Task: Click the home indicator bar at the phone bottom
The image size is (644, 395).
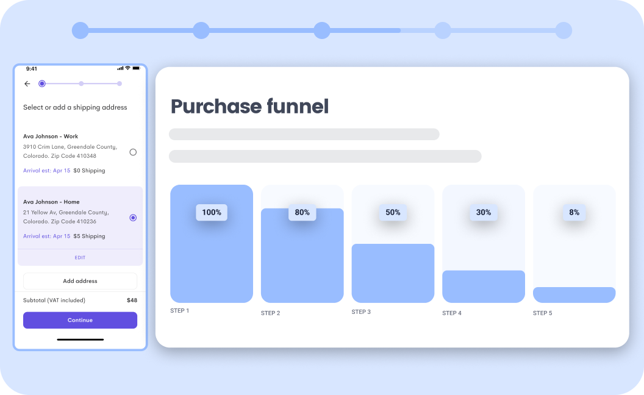Action: 80,340
